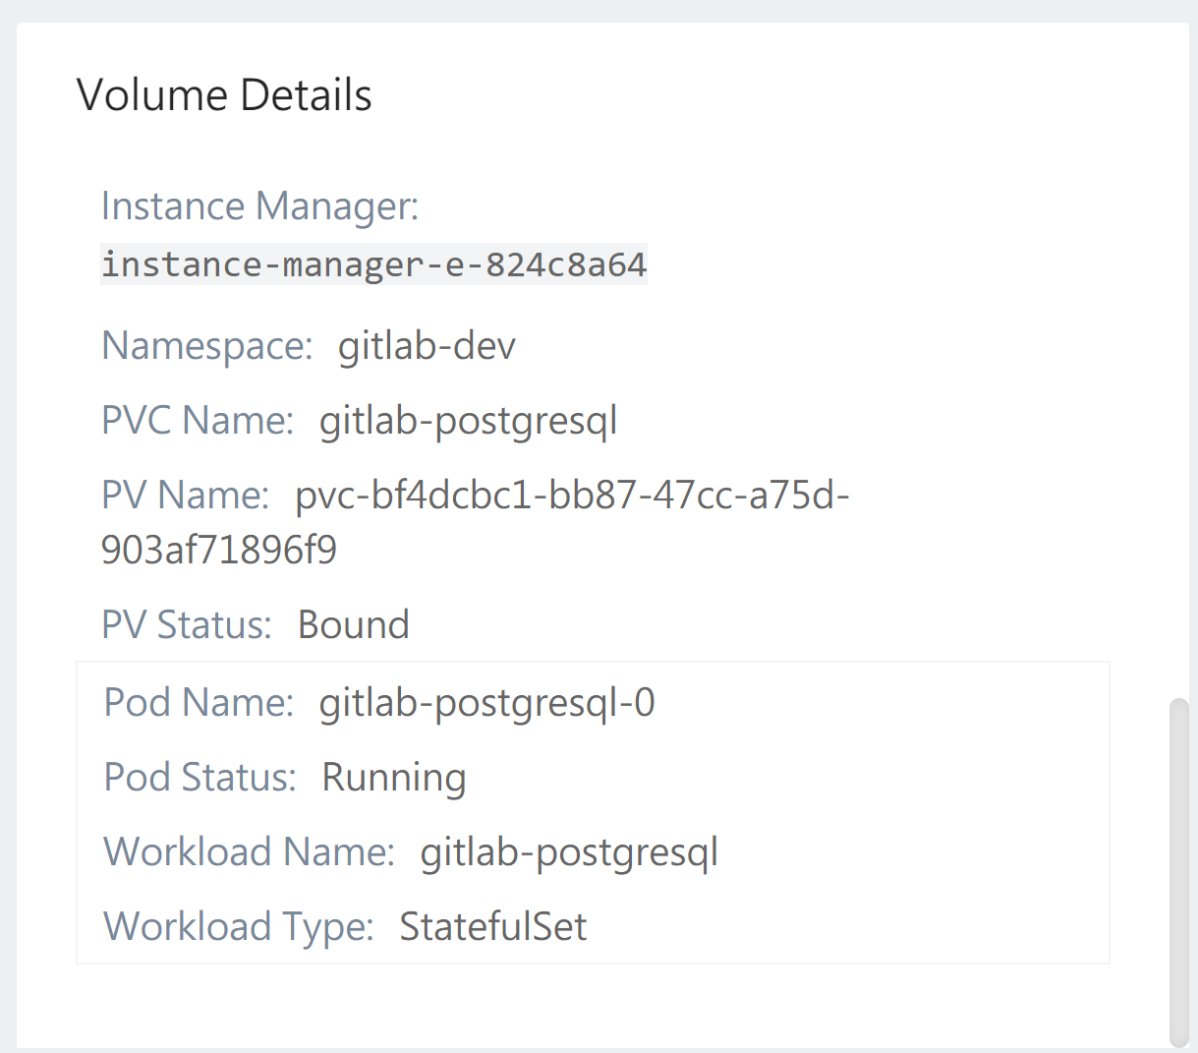1198x1053 pixels.
Task: Select the instance-manager-e-824c8a64 code text
Action: (x=373, y=263)
